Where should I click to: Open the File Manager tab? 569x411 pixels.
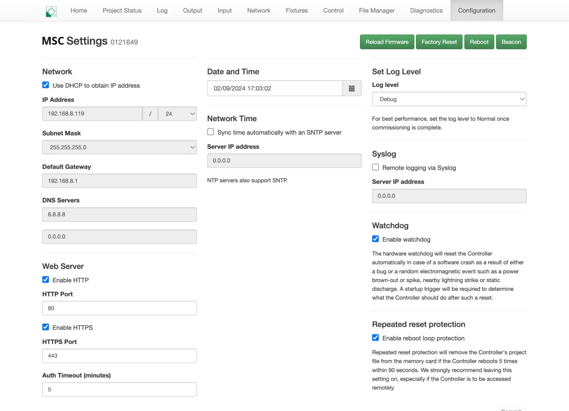pos(377,10)
